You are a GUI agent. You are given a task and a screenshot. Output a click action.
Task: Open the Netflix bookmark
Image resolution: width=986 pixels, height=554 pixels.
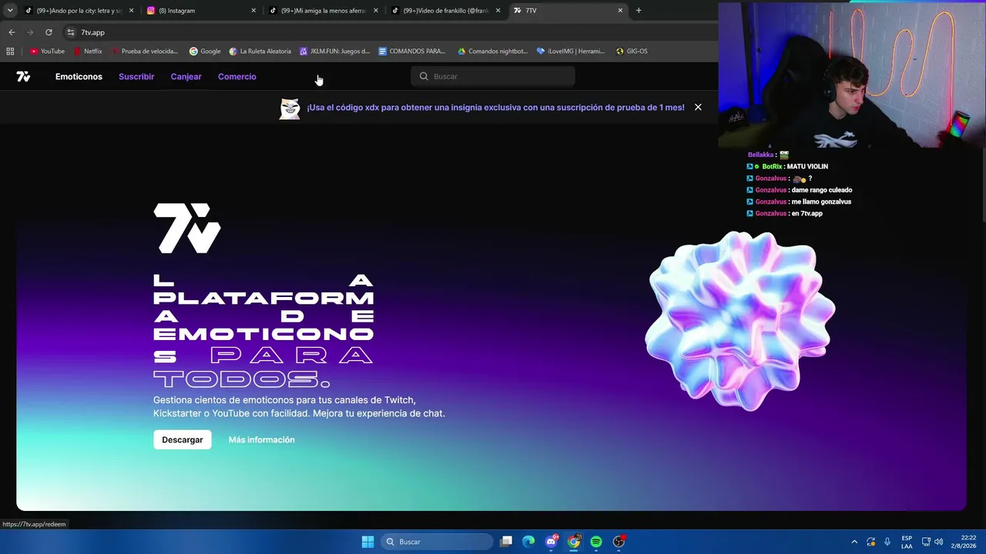point(88,52)
